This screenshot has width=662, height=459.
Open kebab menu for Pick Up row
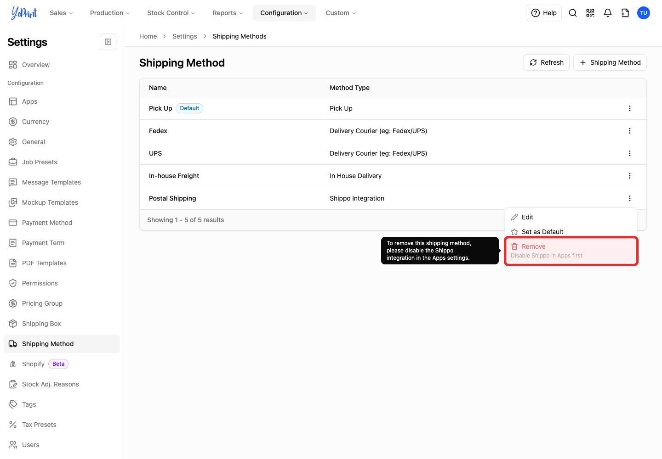pos(630,108)
